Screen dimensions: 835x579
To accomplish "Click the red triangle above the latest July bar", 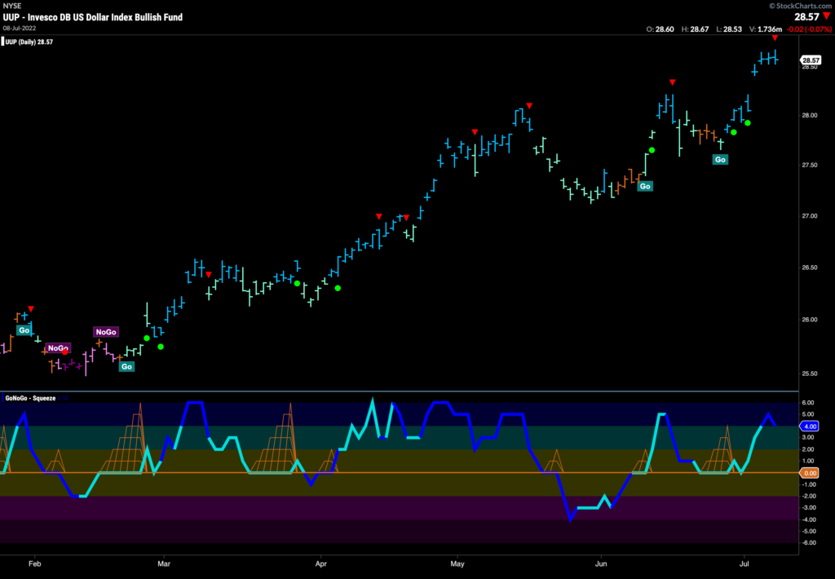I will 775,38.
